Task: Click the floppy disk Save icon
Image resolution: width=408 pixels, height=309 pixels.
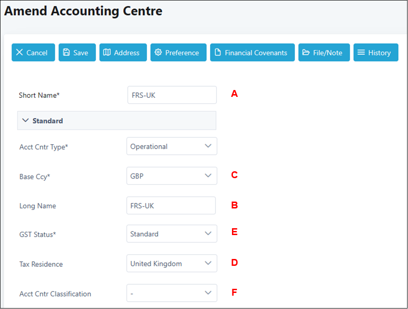Action: (x=66, y=52)
